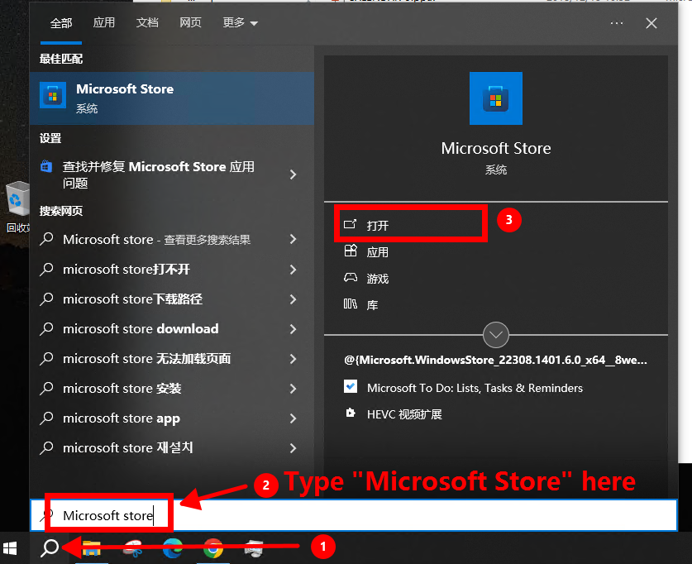Screen dimensions: 692x564
Task: Expand the preview pane with the down chevron
Action: pyautogui.click(x=496, y=335)
